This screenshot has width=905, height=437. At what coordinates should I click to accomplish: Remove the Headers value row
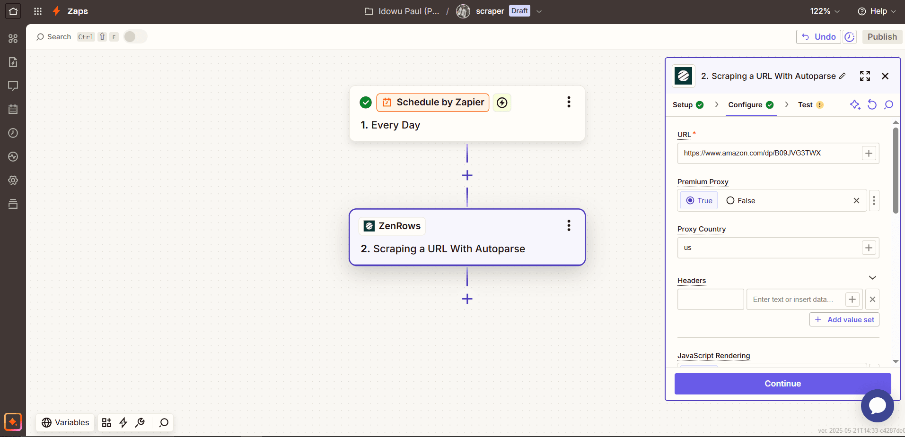[872, 300]
